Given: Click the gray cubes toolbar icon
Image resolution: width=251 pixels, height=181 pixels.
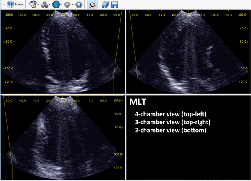Looking at the screenshot, I should [x=44, y=5].
